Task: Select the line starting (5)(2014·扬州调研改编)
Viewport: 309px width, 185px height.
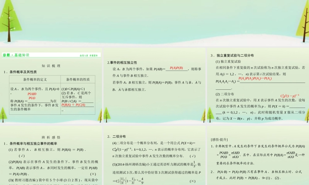Action: pos(156,164)
